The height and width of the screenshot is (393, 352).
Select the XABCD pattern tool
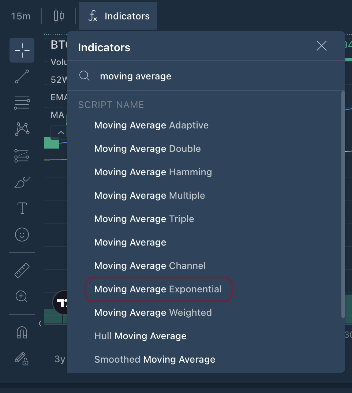(x=22, y=129)
